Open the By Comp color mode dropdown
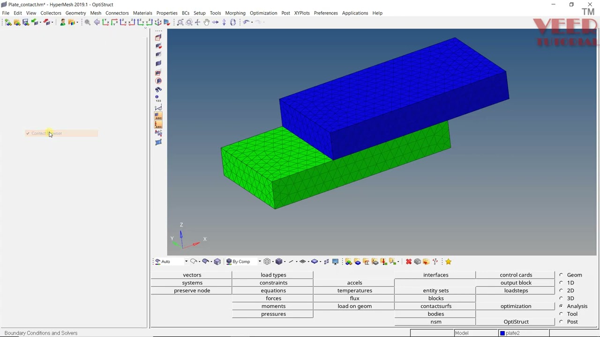600x337 pixels. pyautogui.click(x=260, y=262)
